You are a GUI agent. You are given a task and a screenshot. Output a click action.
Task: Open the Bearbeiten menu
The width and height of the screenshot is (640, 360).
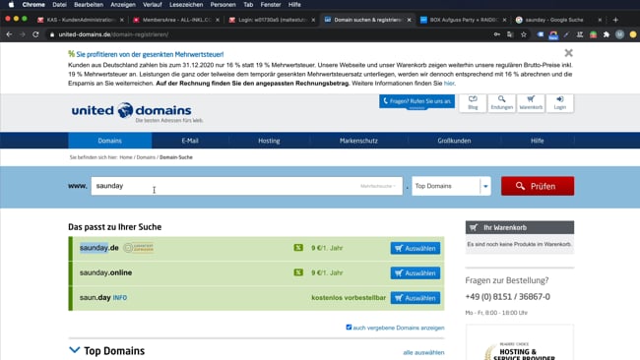pyautogui.click(x=89, y=5)
